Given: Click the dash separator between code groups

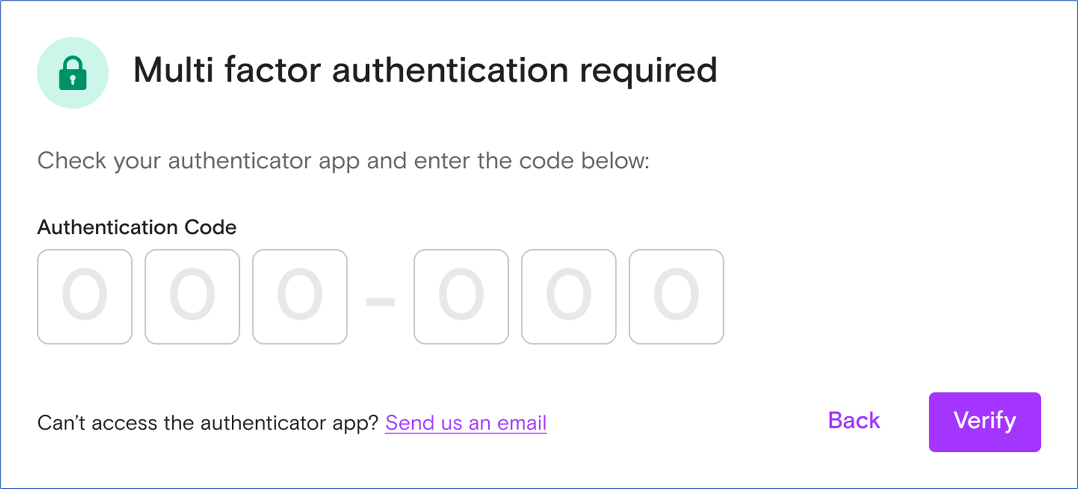Looking at the screenshot, I should coord(380,302).
